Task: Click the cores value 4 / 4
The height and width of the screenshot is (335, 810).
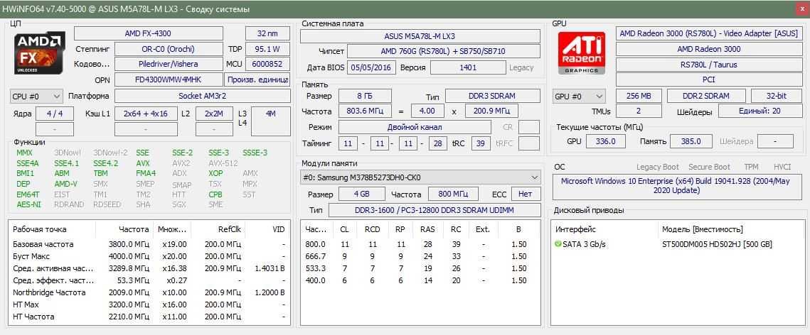Action: (55, 114)
